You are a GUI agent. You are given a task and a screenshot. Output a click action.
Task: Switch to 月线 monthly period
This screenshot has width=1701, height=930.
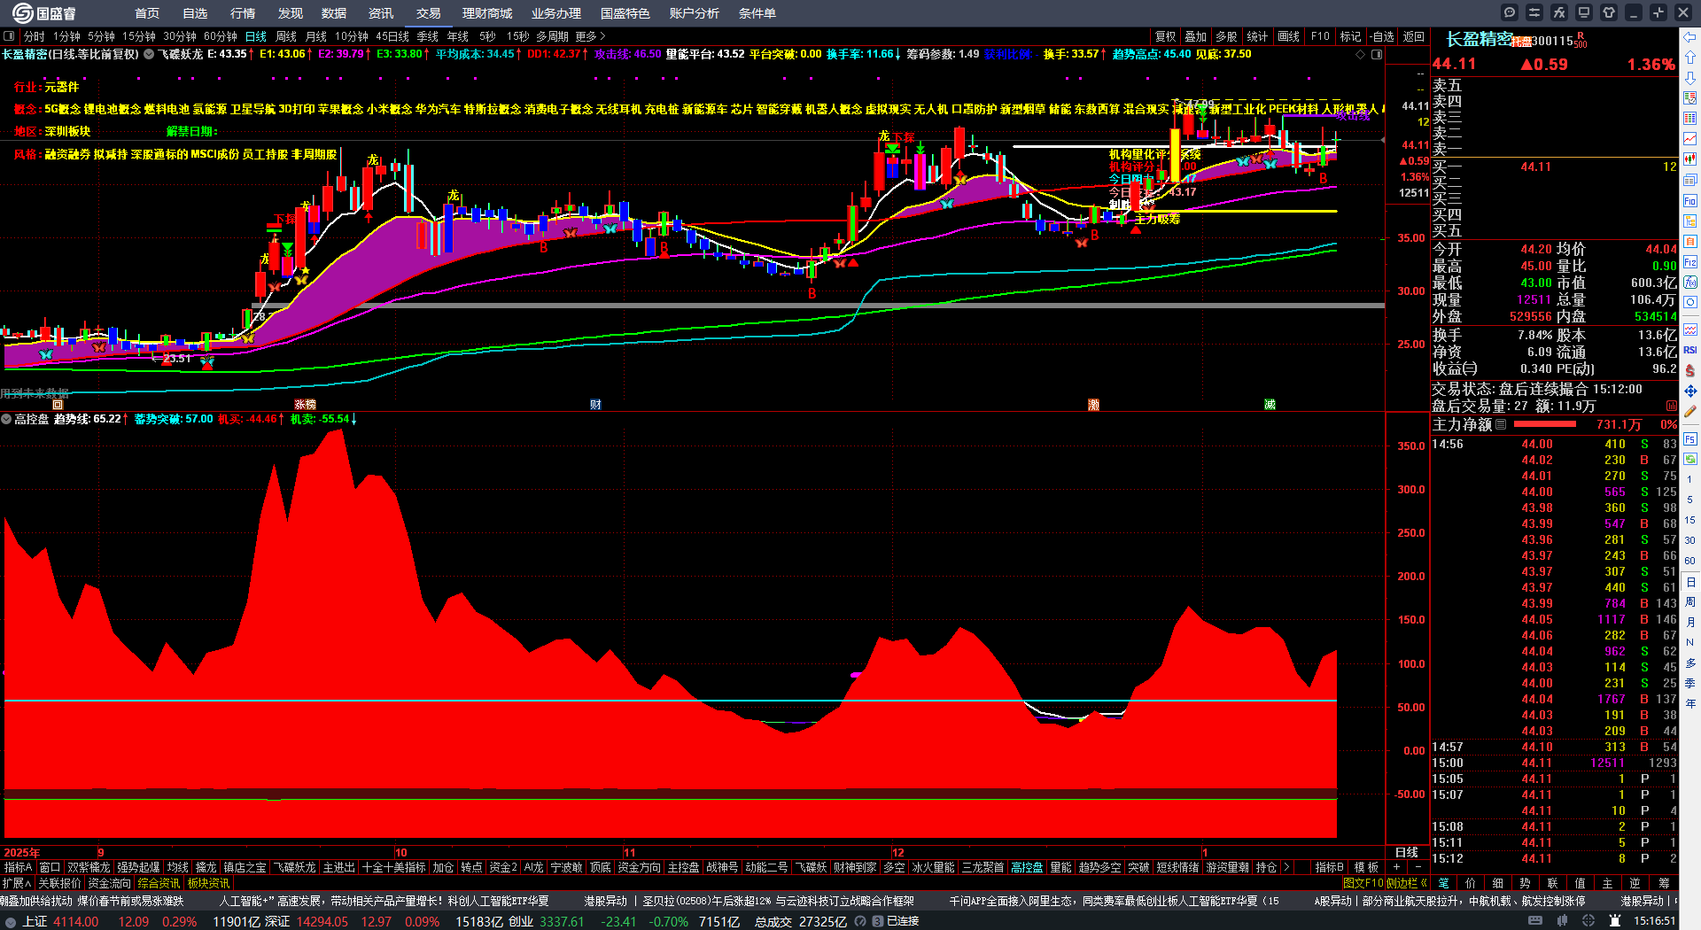pyautogui.click(x=316, y=36)
